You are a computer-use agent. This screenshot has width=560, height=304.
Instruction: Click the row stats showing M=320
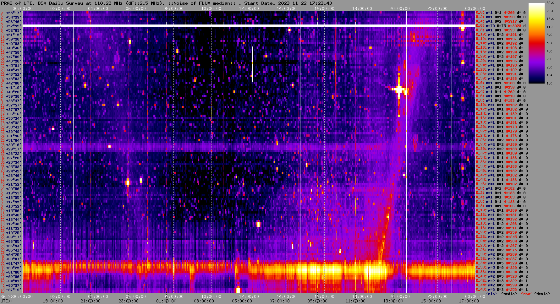click(x=502, y=263)
